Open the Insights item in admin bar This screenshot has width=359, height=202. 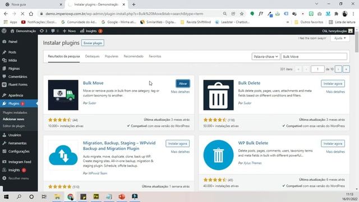[x=91, y=31]
